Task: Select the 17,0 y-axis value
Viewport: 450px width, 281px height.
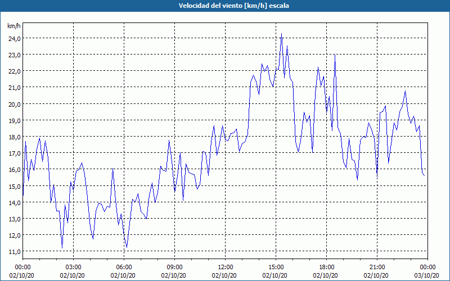Action: (x=14, y=153)
